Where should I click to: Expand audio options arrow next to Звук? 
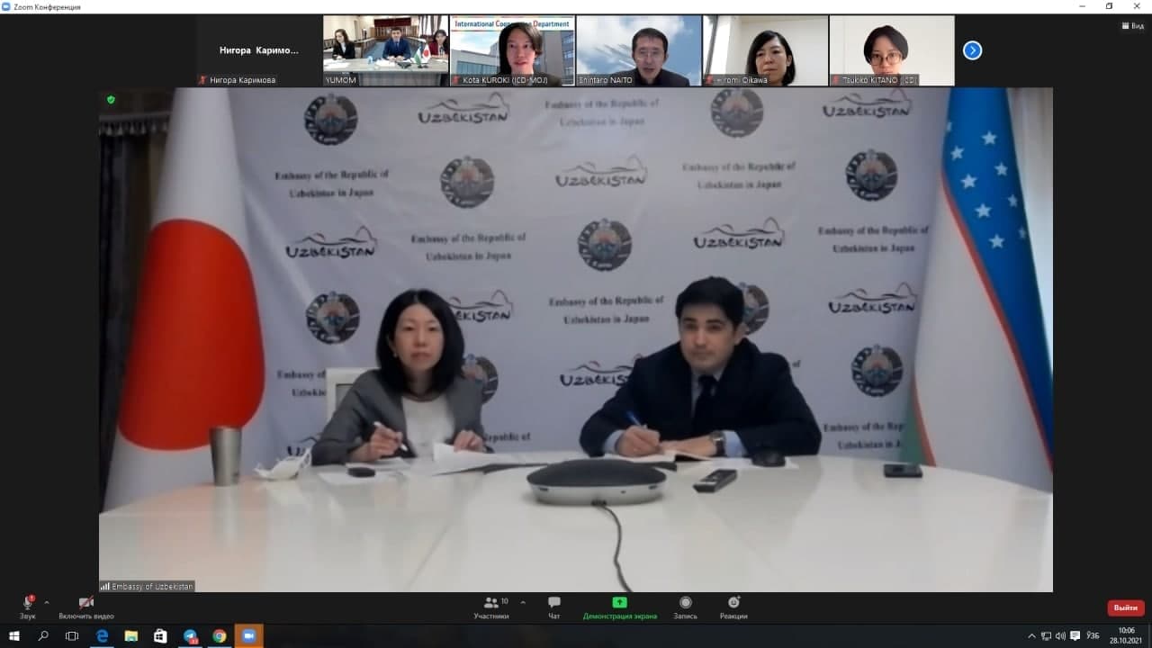coord(47,603)
